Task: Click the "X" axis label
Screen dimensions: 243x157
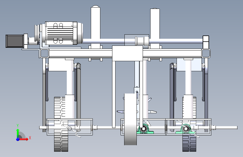Action: 30,138
